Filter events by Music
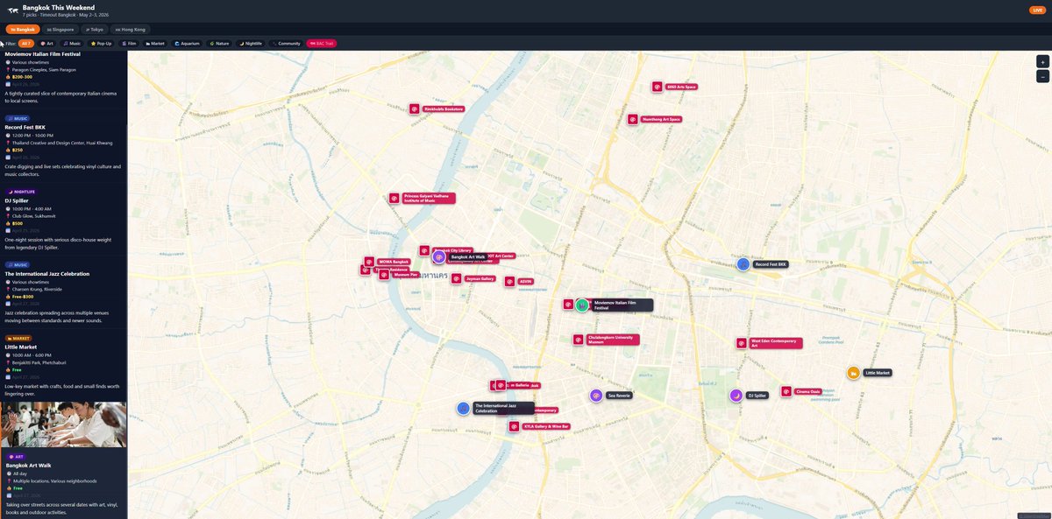 tap(72, 43)
